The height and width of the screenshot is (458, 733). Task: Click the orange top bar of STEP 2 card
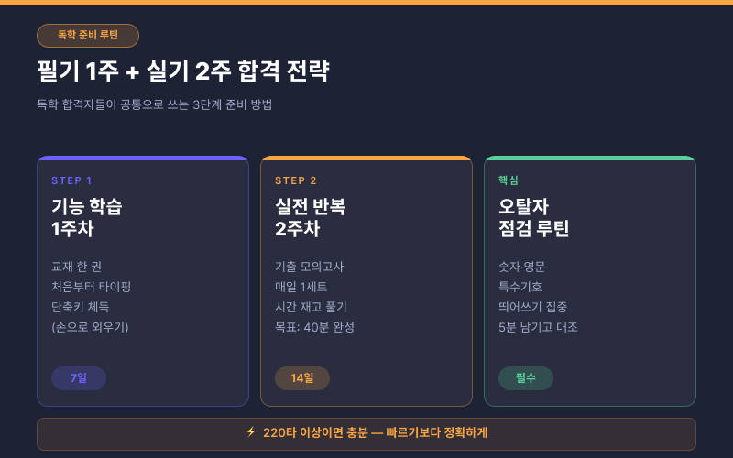[366, 158]
